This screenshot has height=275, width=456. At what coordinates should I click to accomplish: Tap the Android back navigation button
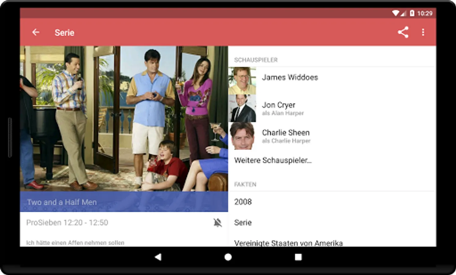pos(158,257)
